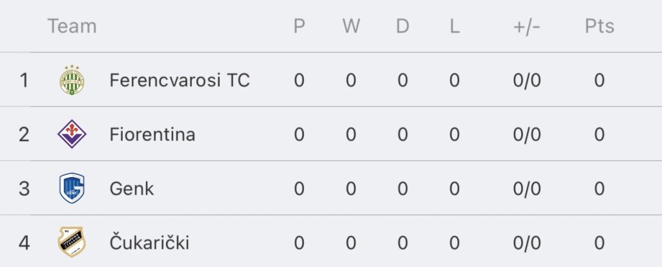This screenshot has width=662, height=267.
Task: Sort by the D (draws) column header
Action: click(x=402, y=27)
